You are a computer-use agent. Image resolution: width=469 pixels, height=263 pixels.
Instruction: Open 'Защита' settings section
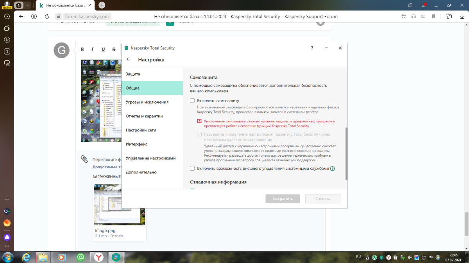(x=152, y=74)
